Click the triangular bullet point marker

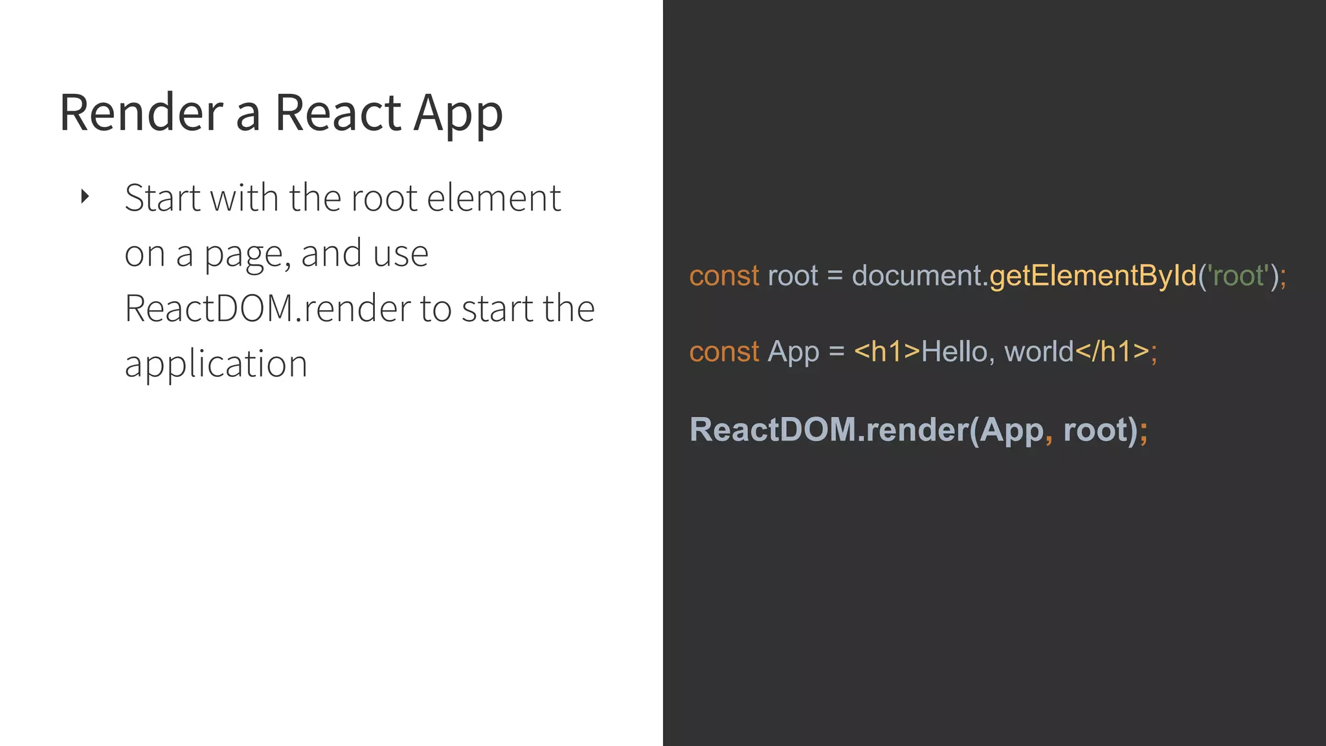[85, 196]
